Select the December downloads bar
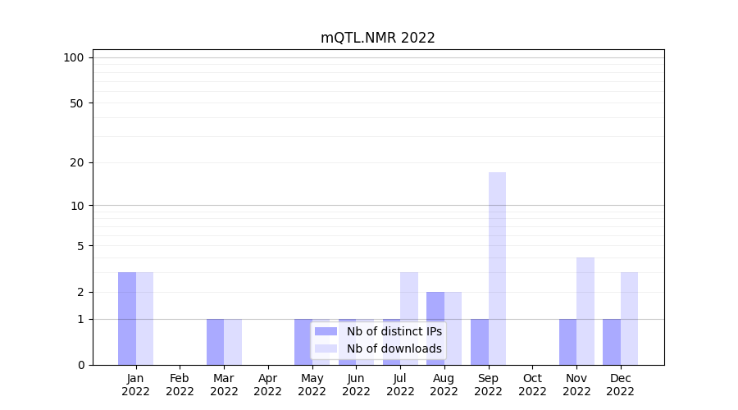Screen dimensions: 738x410 click(x=629, y=318)
